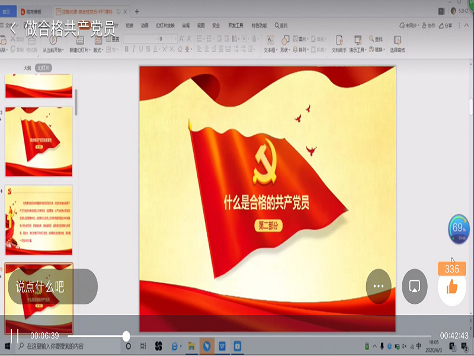
Task: Increase font size with larger A icon
Action: point(182,39)
